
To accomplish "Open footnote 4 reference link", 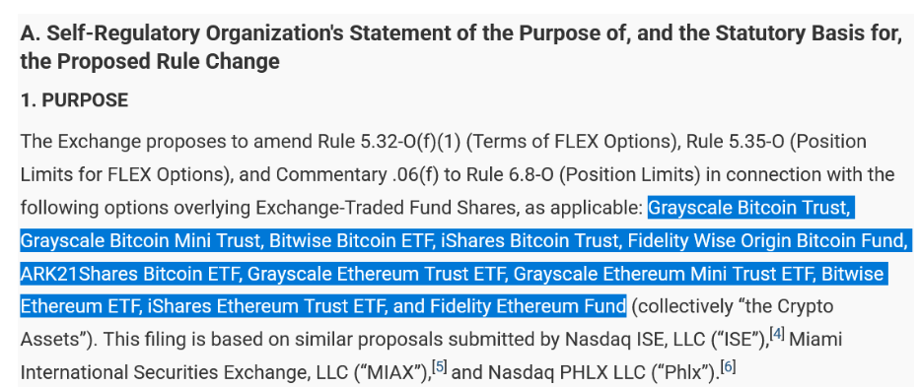I will pos(777,334).
